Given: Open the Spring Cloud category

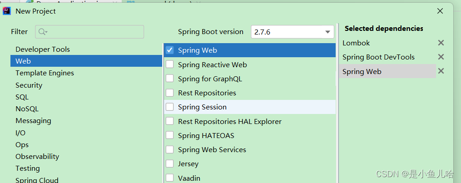Looking at the screenshot, I should [37, 180].
